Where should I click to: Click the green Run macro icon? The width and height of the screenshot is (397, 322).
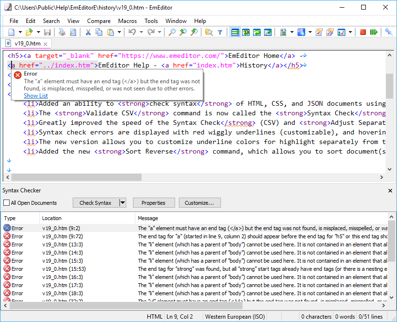[374, 32]
